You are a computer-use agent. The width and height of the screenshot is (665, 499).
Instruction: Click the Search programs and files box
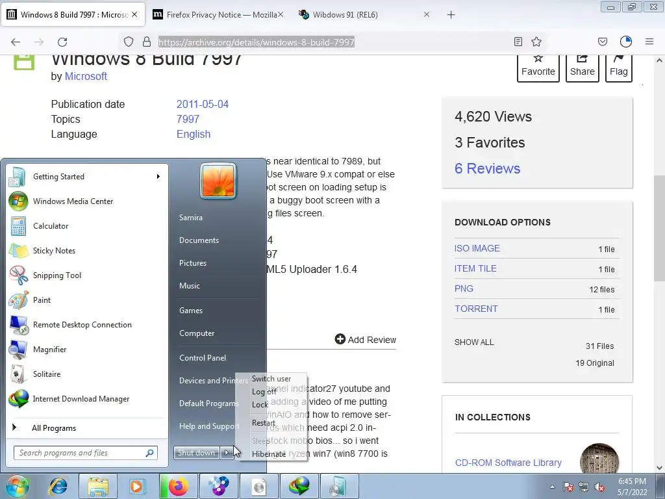(x=85, y=453)
